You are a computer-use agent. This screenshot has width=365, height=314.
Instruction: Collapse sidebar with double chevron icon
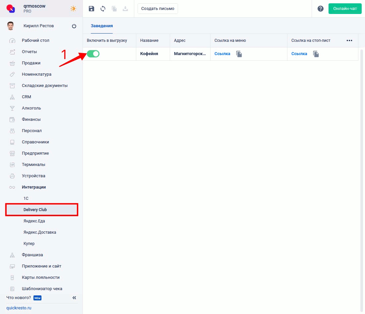[x=74, y=298]
